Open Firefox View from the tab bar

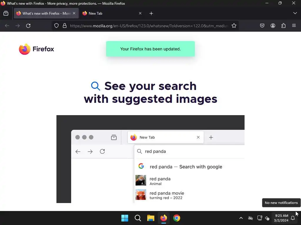(6, 13)
